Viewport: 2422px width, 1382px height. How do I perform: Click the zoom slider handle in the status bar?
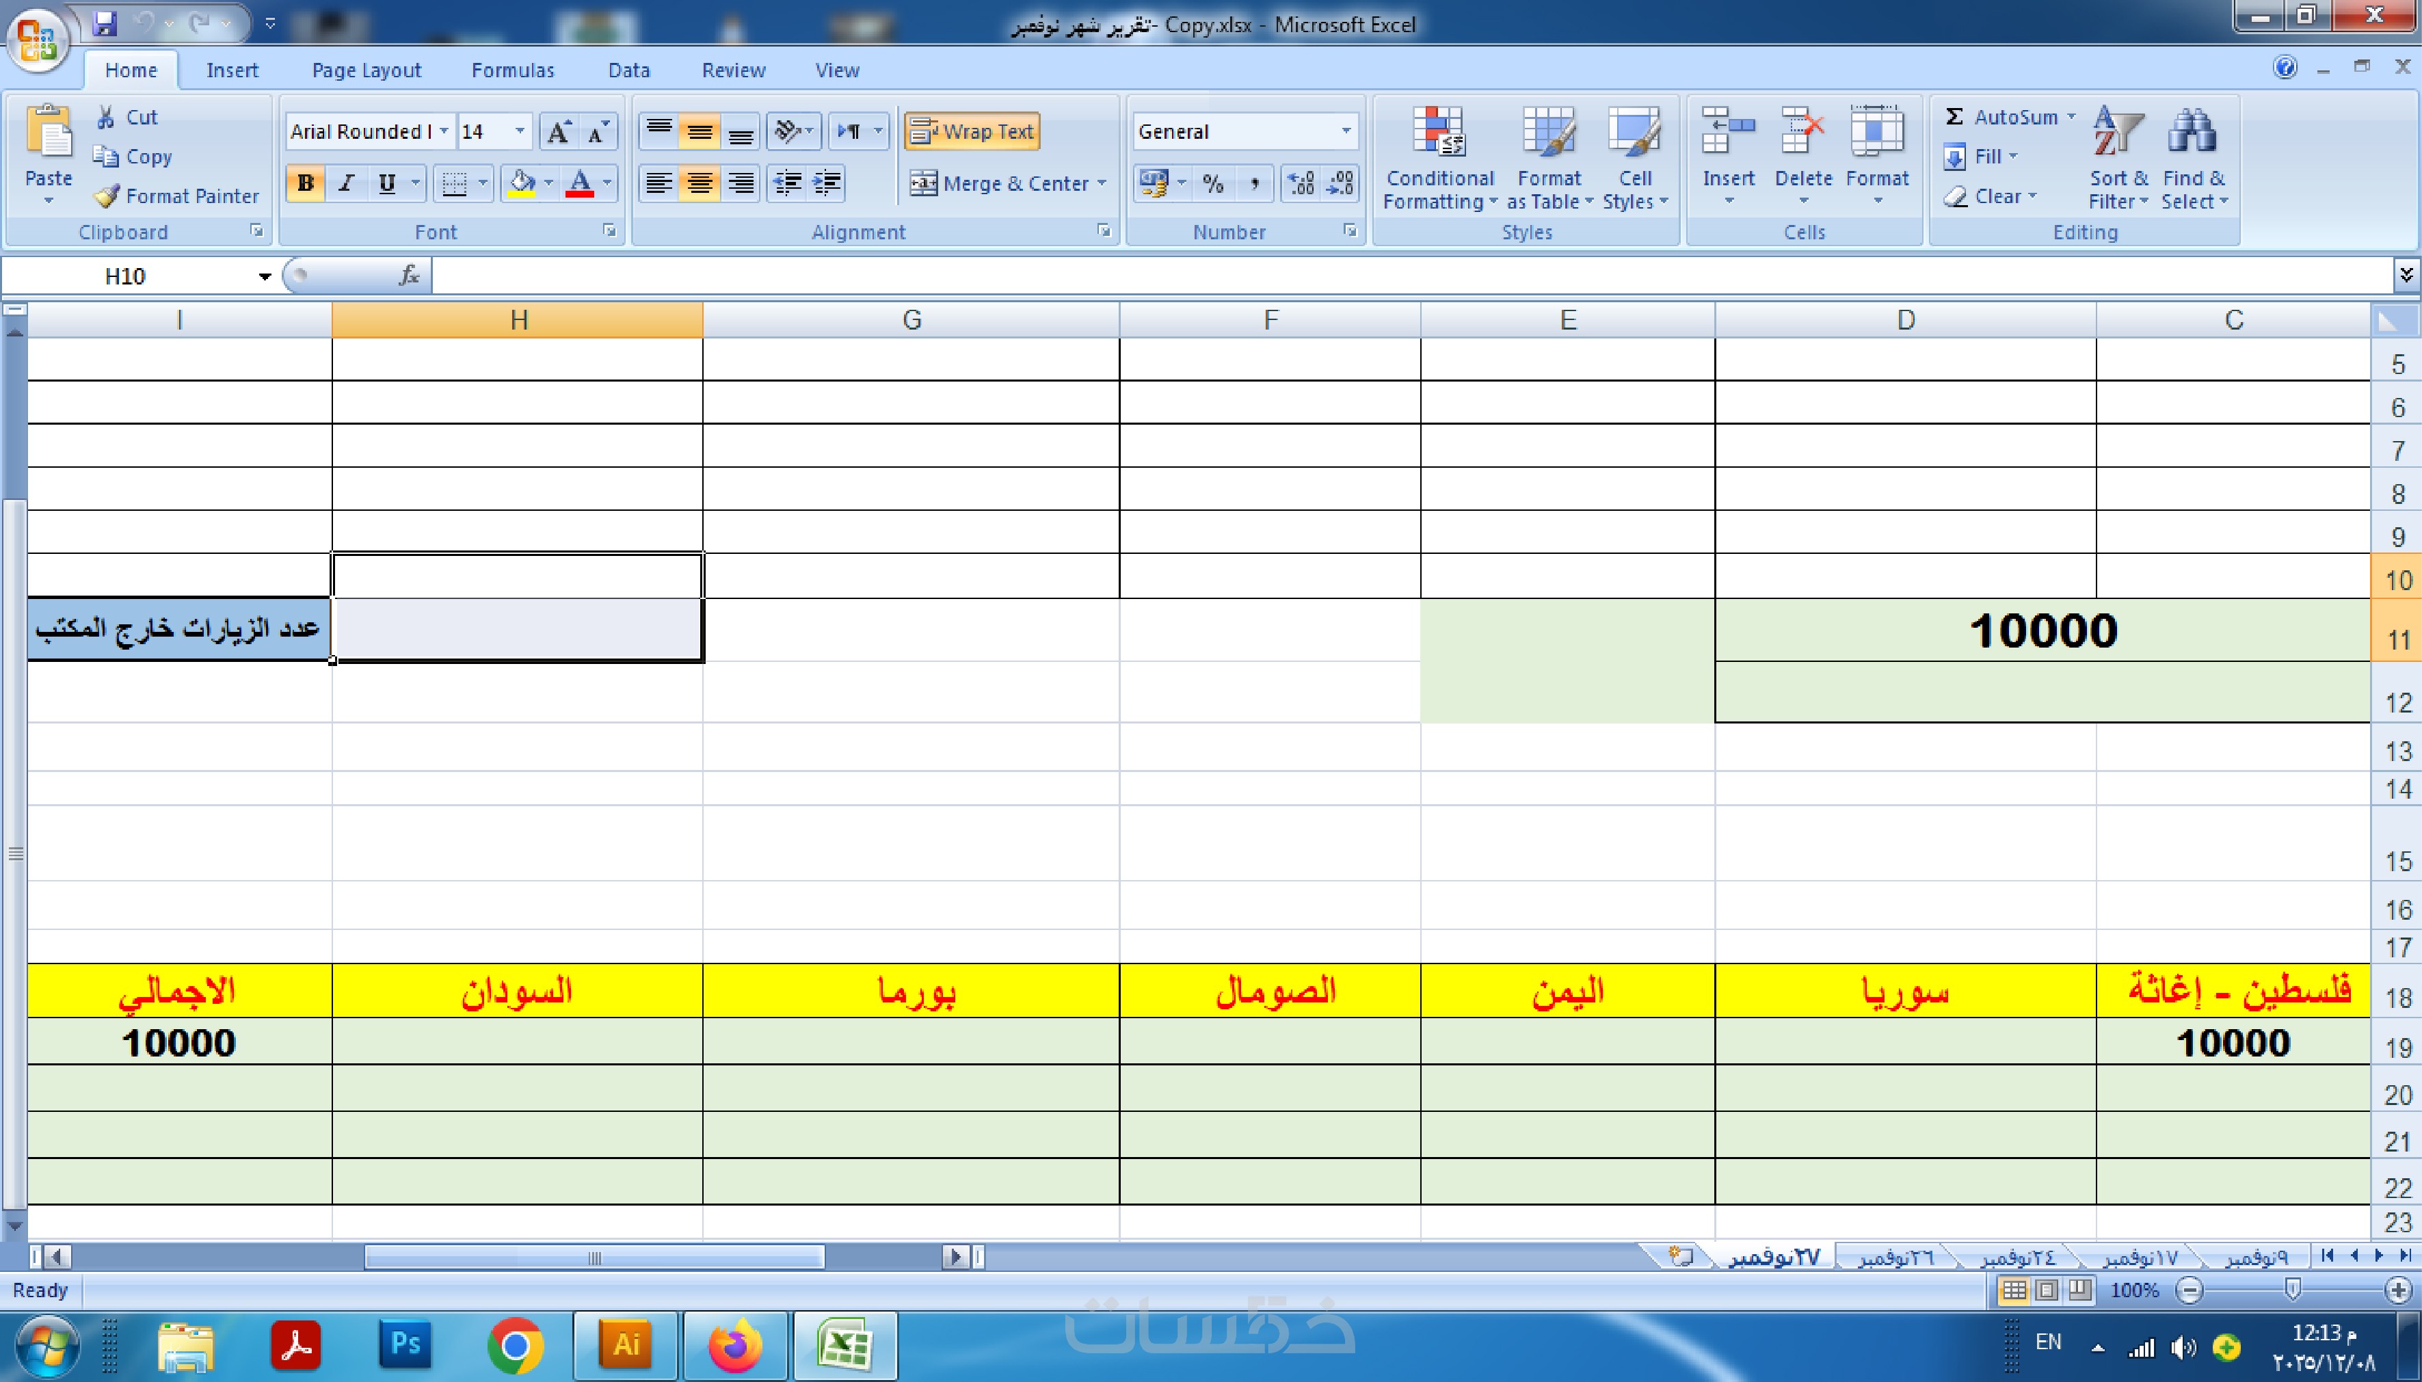click(x=2293, y=1289)
